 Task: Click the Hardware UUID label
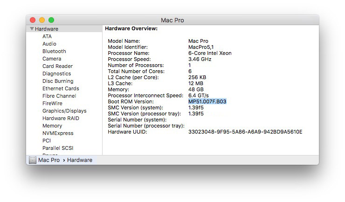[x=127, y=132]
